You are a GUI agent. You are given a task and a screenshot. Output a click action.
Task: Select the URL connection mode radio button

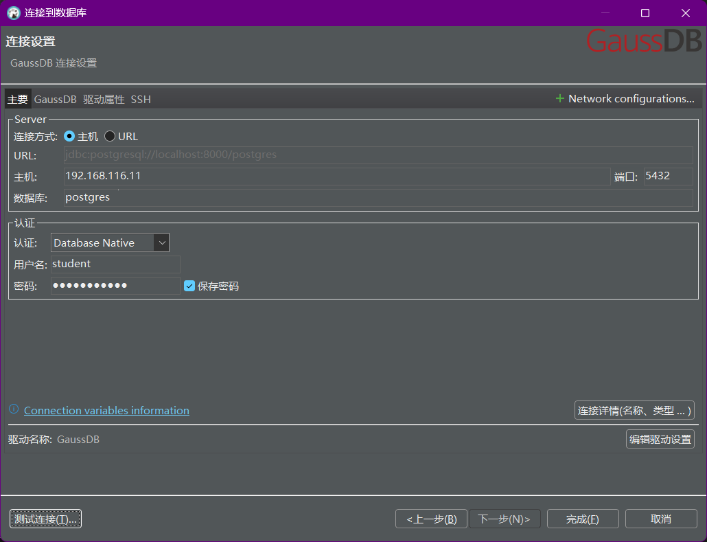coord(110,136)
